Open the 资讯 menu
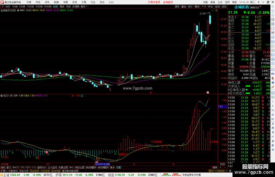275x177 pixels. (x=47, y=2)
